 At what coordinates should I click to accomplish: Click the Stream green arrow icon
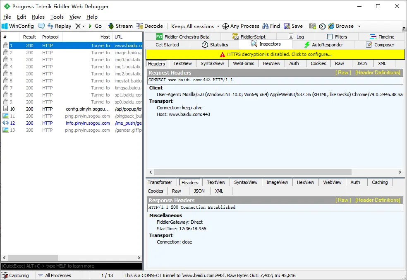pyautogui.click(x=111, y=26)
